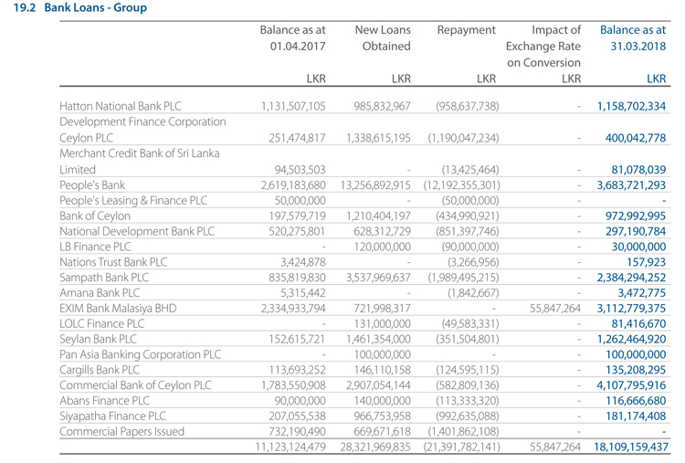
Task: Select total repayment (21,391,782,141)
Action: (x=462, y=447)
